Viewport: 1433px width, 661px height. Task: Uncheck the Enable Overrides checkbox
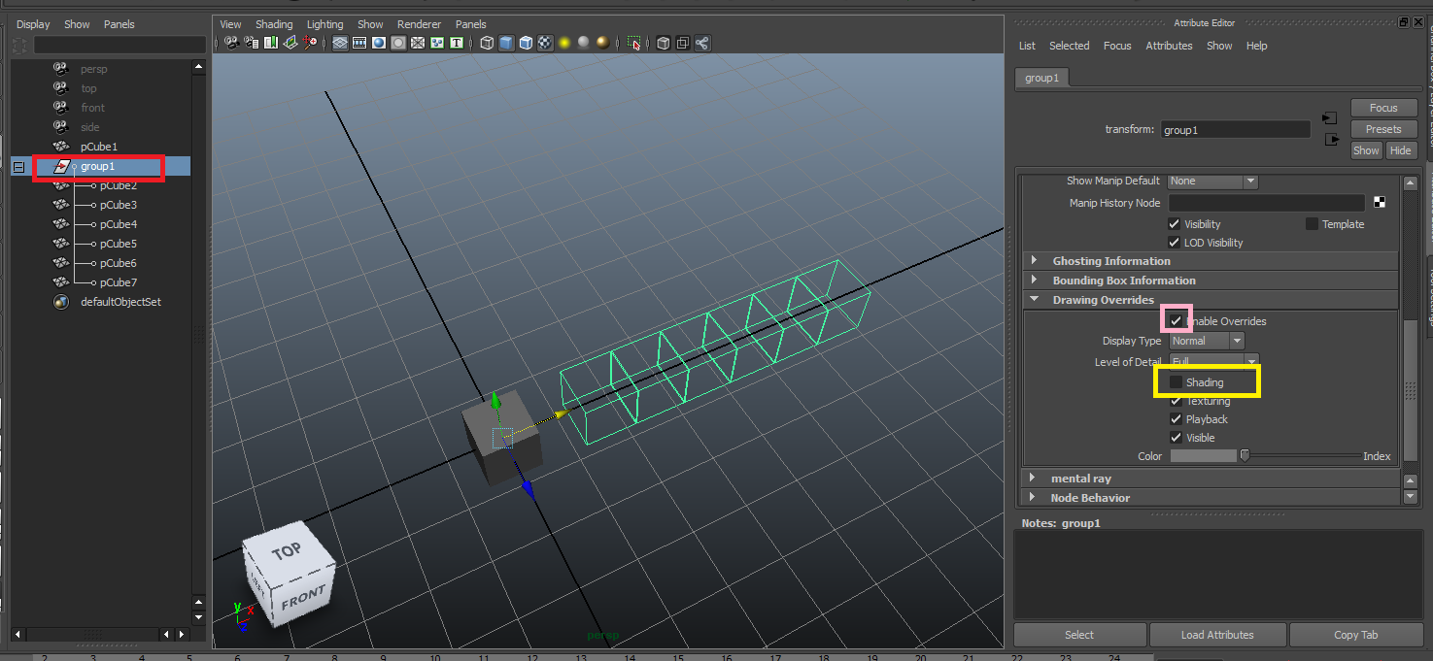coord(1176,320)
